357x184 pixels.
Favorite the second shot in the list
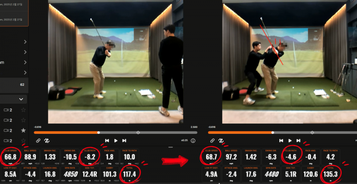tap(23, 120)
